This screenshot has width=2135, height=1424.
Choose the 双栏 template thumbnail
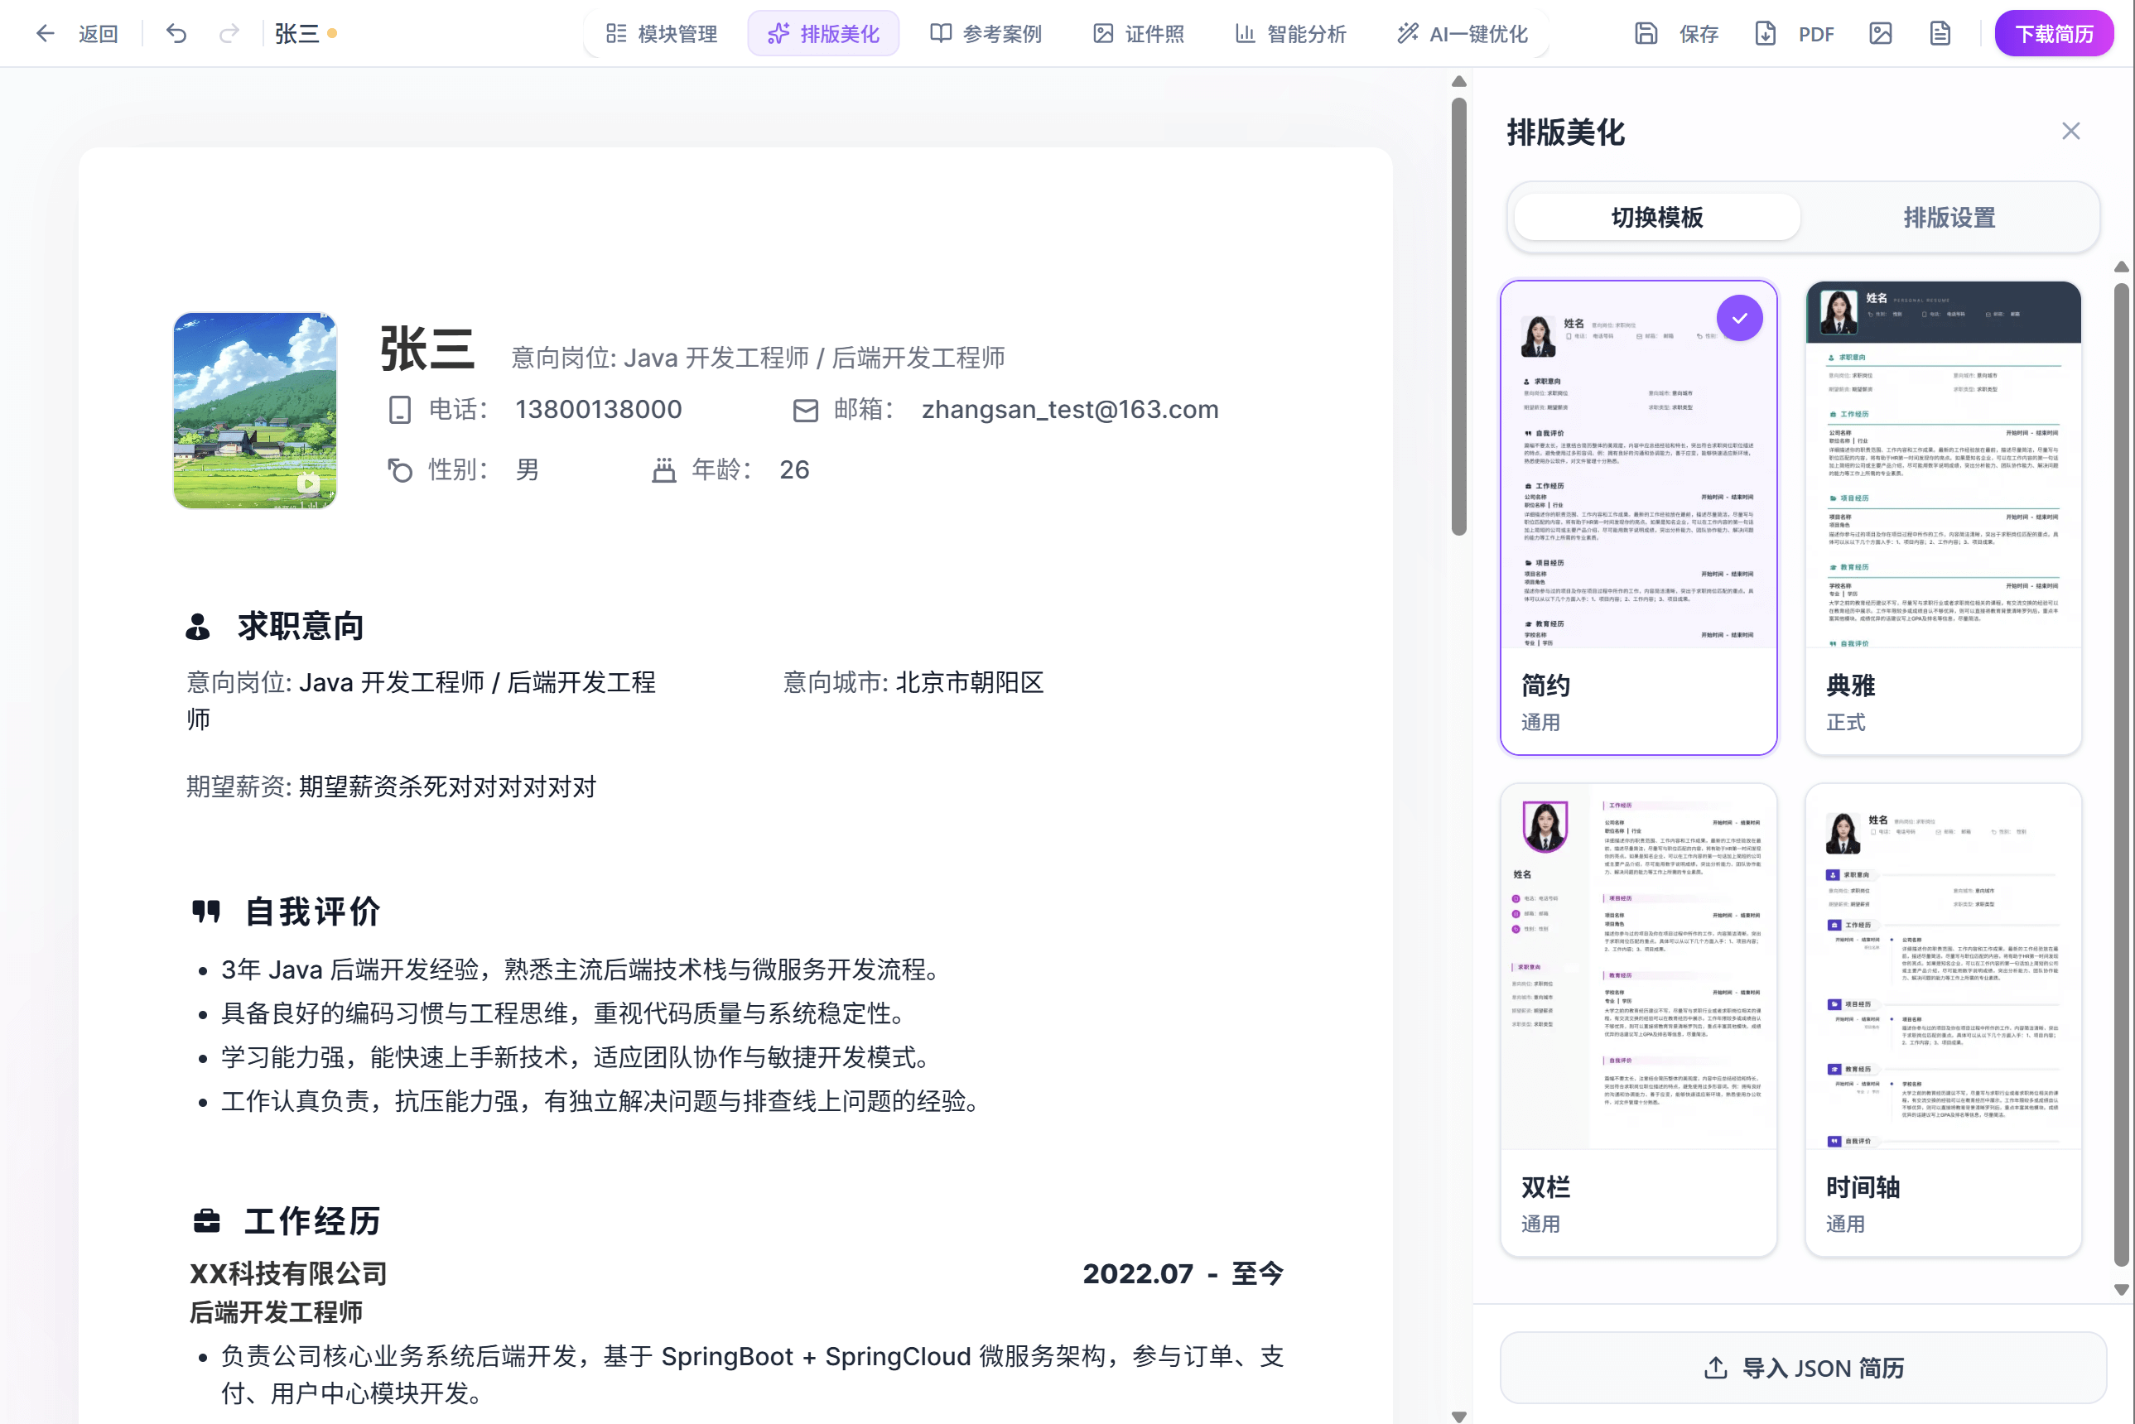tap(1638, 1019)
